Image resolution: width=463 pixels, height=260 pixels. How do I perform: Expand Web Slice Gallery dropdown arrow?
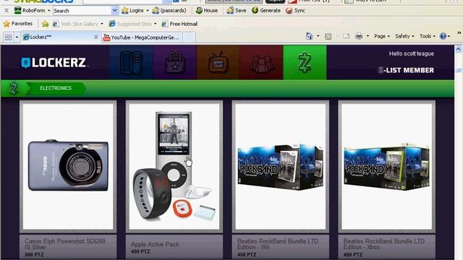[x=102, y=24]
